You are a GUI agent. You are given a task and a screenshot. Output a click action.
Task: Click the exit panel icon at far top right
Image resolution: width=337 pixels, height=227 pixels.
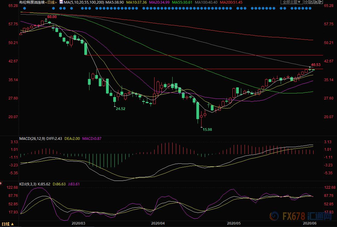[x=321, y=2]
